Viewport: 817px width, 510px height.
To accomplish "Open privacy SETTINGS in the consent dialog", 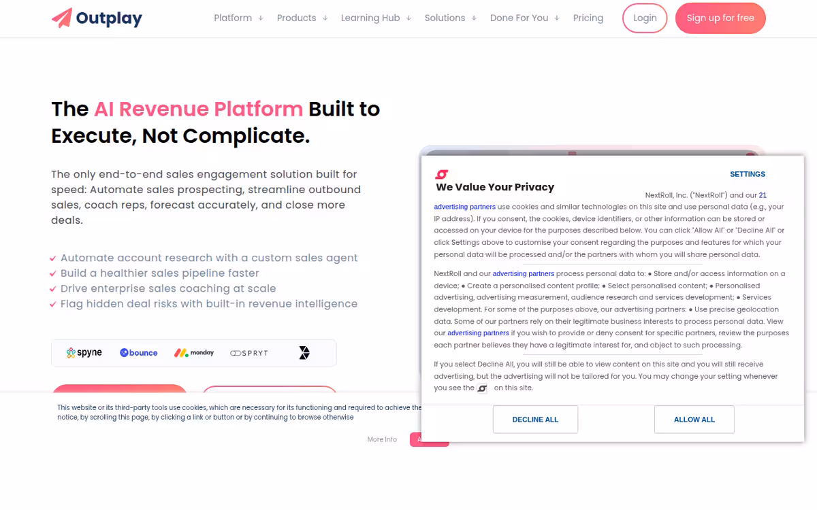I will click(748, 174).
